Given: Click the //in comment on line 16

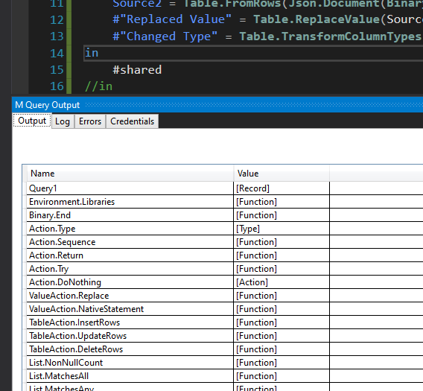Looking at the screenshot, I should coord(99,86).
